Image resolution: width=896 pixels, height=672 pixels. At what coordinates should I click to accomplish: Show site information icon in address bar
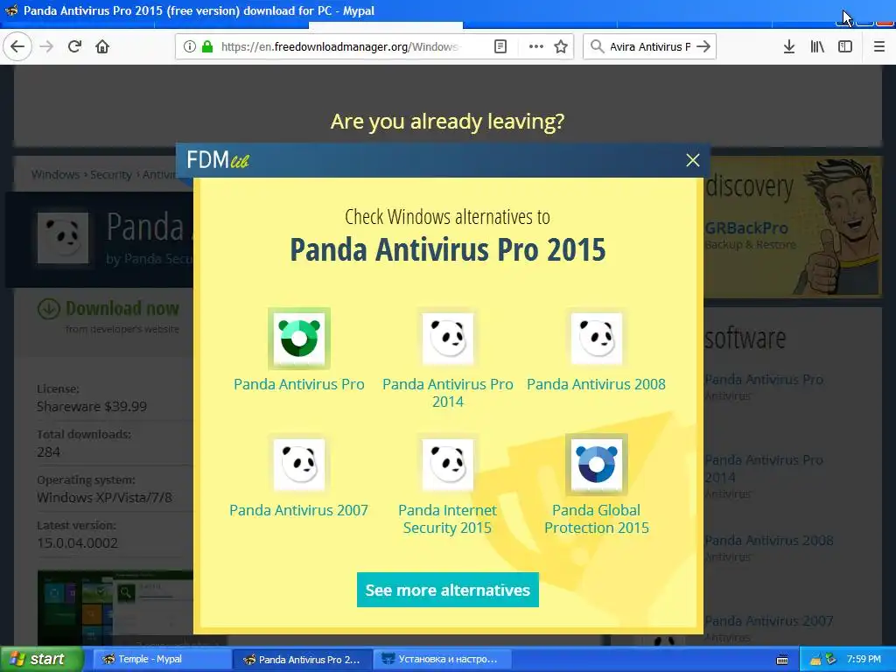190,46
